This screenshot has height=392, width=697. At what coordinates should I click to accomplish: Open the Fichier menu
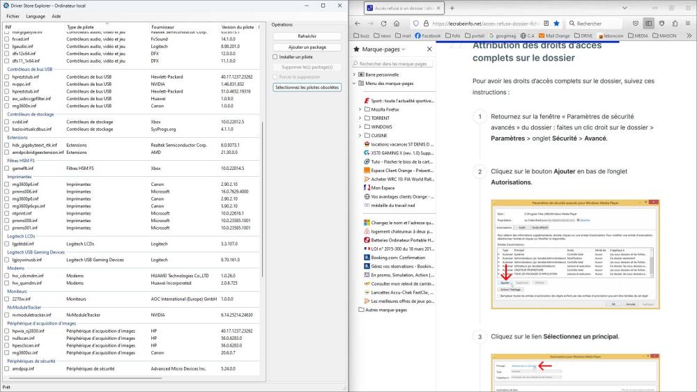pyautogui.click(x=13, y=16)
